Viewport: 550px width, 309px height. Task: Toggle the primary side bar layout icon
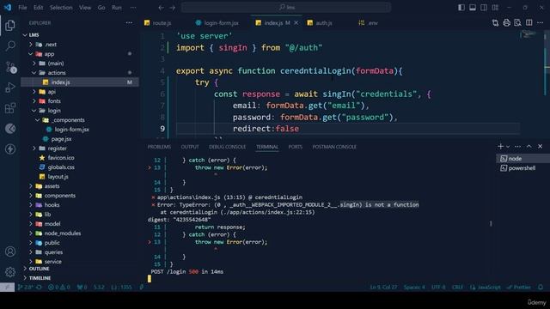pyautogui.click(x=461, y=8)
